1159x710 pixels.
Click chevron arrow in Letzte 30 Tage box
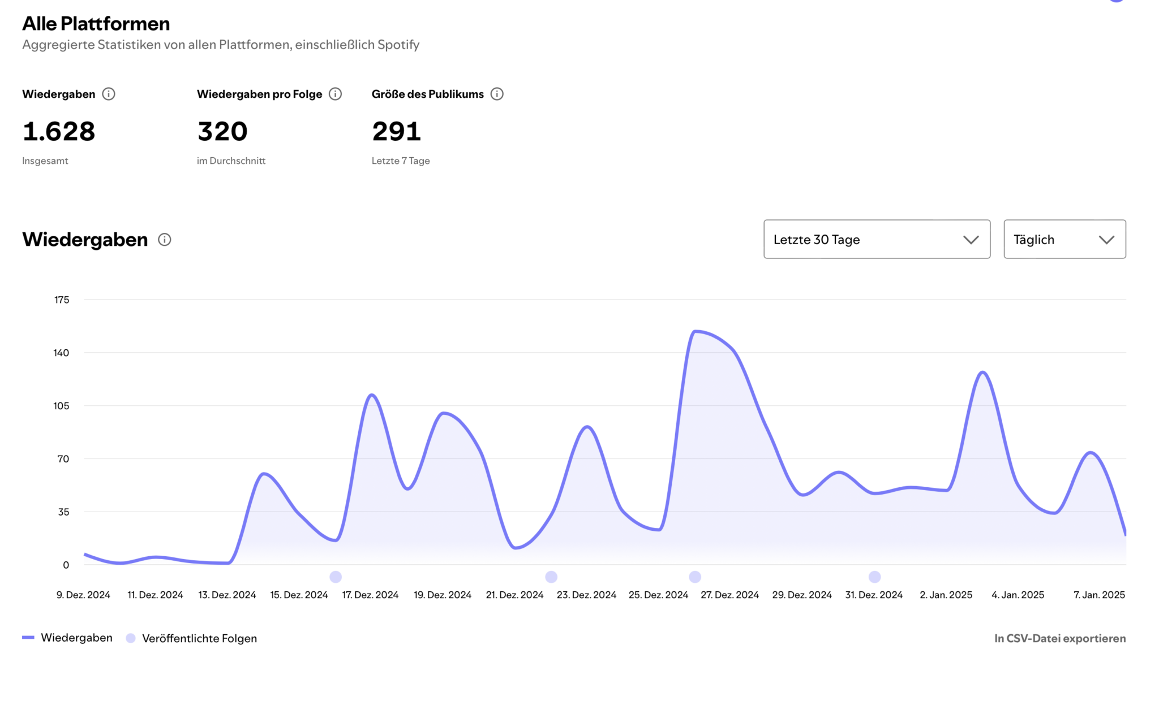point(971,240)
